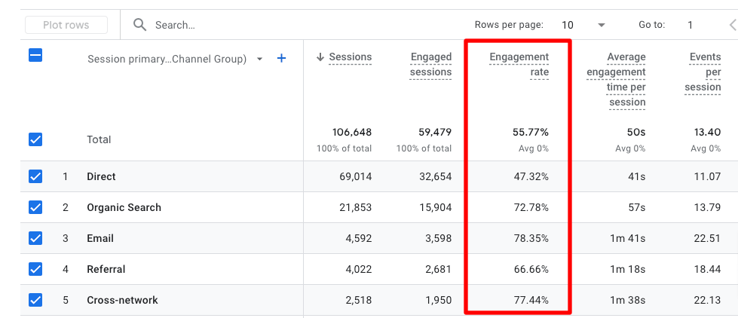Sort by Engagement rate column header
The width and height of the screenshot is (738, 318).
[519, 65]
